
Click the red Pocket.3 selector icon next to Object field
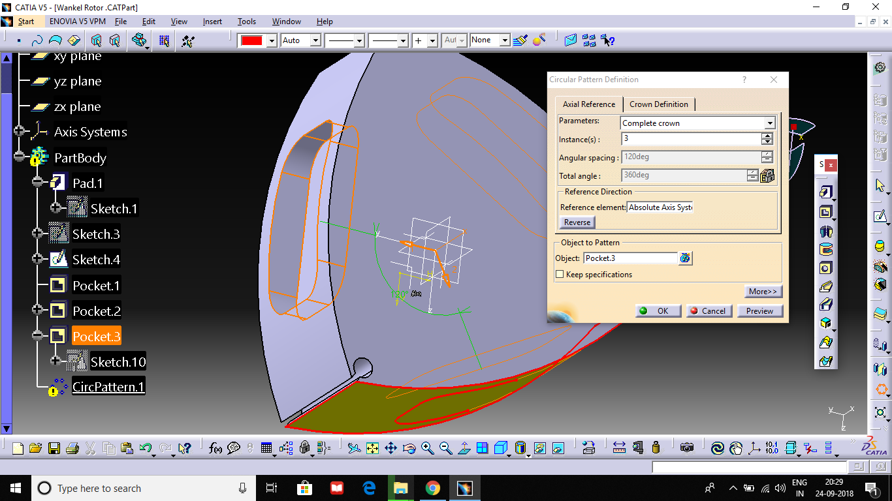(685, 258)
